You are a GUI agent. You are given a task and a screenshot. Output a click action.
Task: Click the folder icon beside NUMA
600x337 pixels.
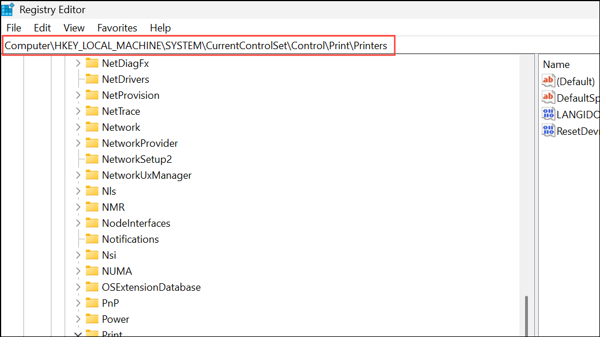(x=92, y=271)
